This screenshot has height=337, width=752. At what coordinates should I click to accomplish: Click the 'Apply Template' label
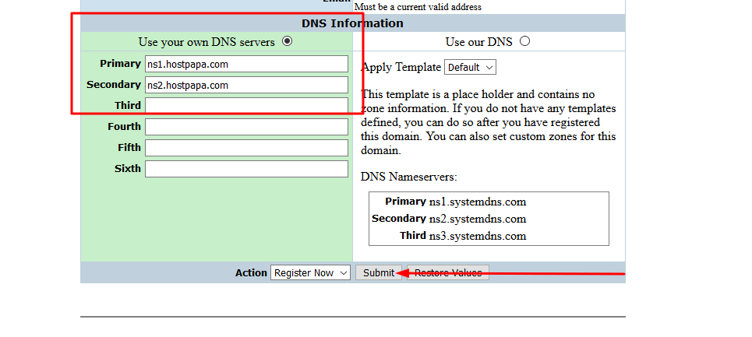pyautogui.click(x=401, y=67)
